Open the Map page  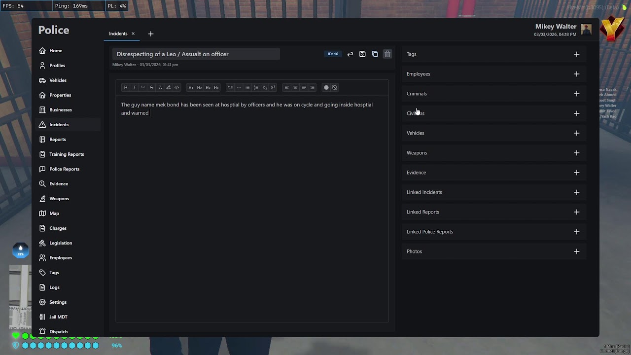pos(69,213)
